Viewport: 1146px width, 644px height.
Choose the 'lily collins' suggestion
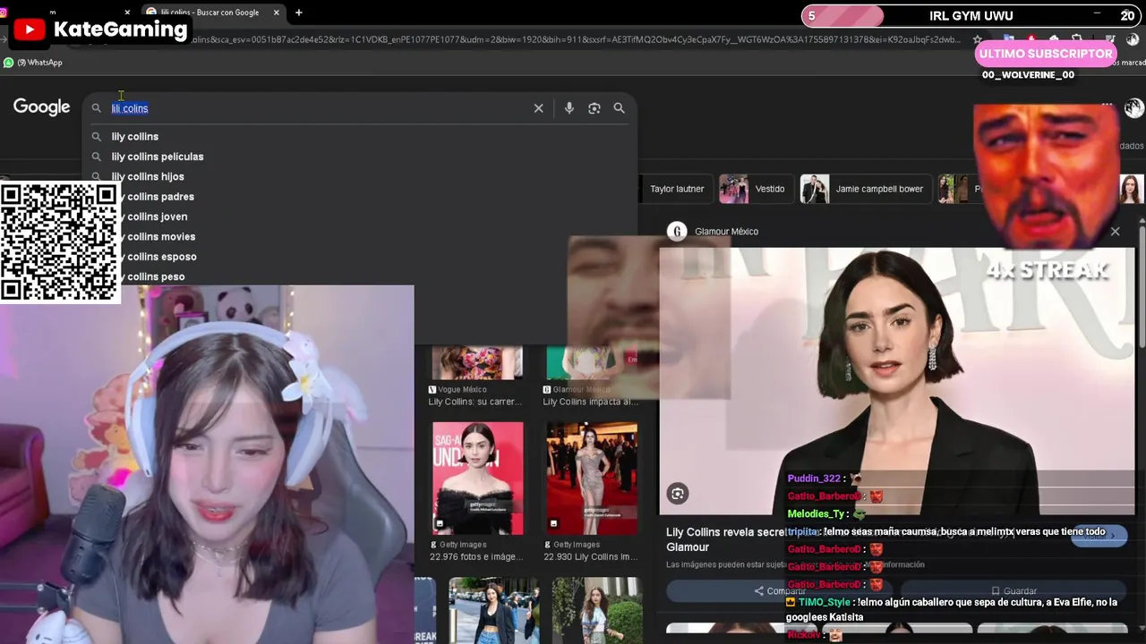click(x=135, y=137)
